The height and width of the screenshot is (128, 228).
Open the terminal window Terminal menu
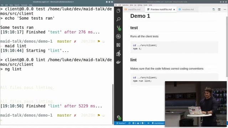click(24, 5)
